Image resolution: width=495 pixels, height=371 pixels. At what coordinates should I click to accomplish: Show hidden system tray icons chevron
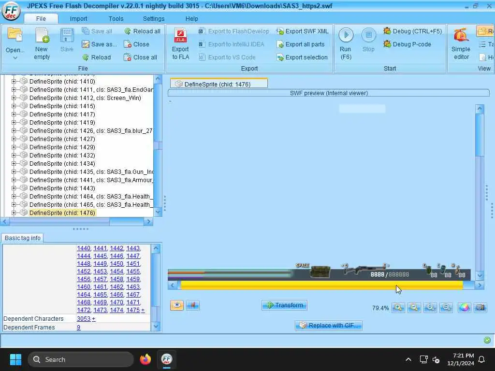408,359
